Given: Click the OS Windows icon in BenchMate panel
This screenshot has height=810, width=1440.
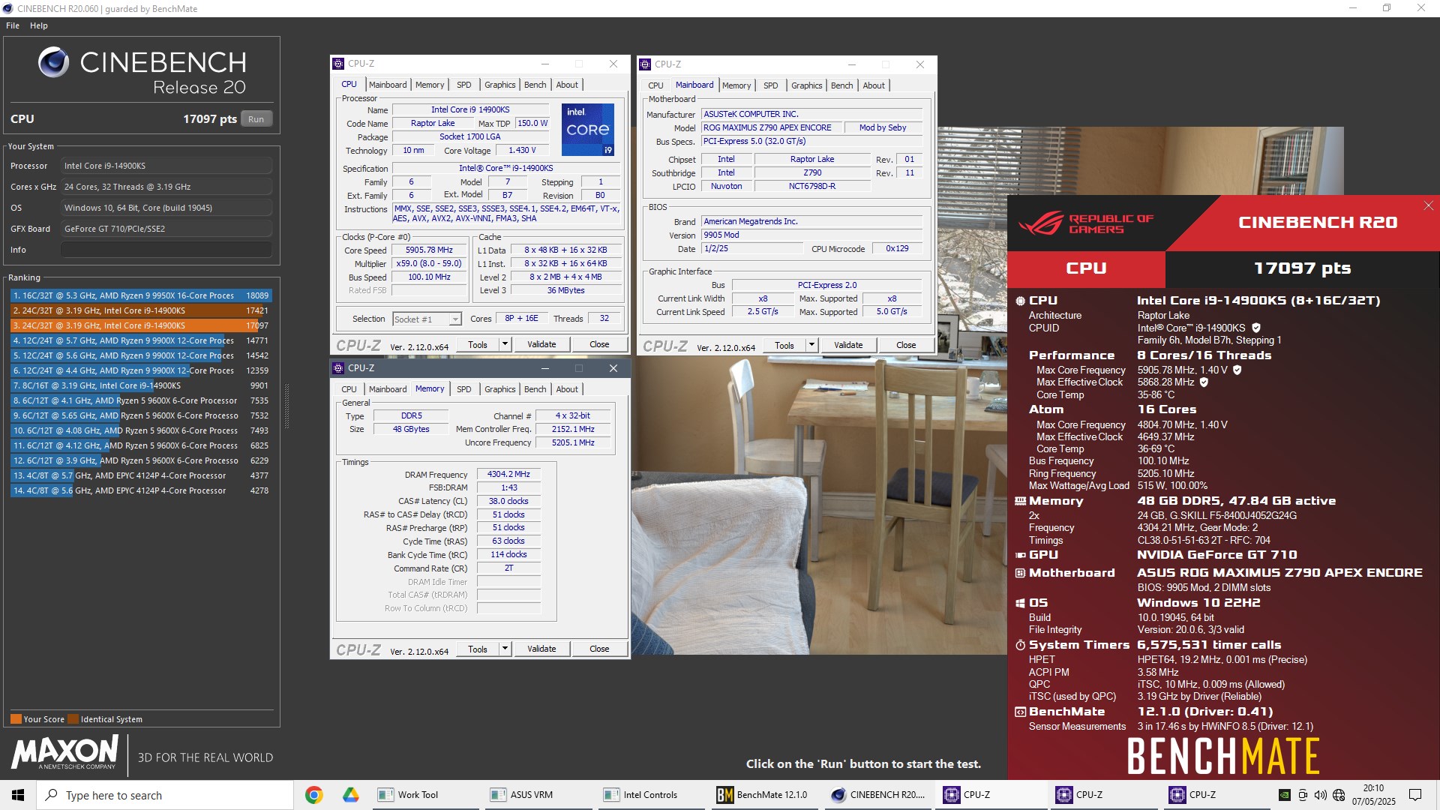Looking at the screenshot, I should (x=1020, y=603).
